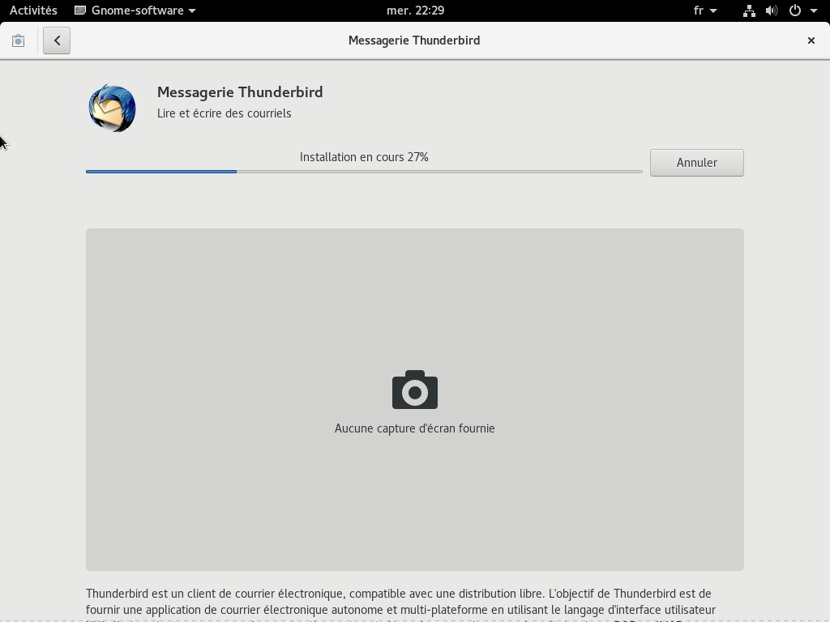Click the volume speaker icon
The width and height of the screenshot is (830, 622).
(772, 11)
